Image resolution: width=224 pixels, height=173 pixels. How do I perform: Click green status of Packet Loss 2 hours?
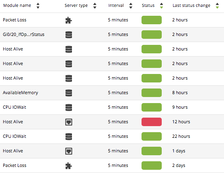coord(152,20)
